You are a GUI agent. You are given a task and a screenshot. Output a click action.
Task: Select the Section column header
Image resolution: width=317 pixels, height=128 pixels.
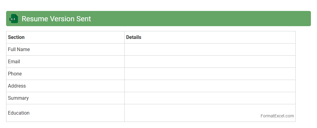(x=65, y=37)
